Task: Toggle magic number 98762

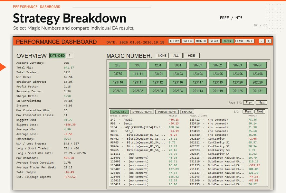Action: 218,65
